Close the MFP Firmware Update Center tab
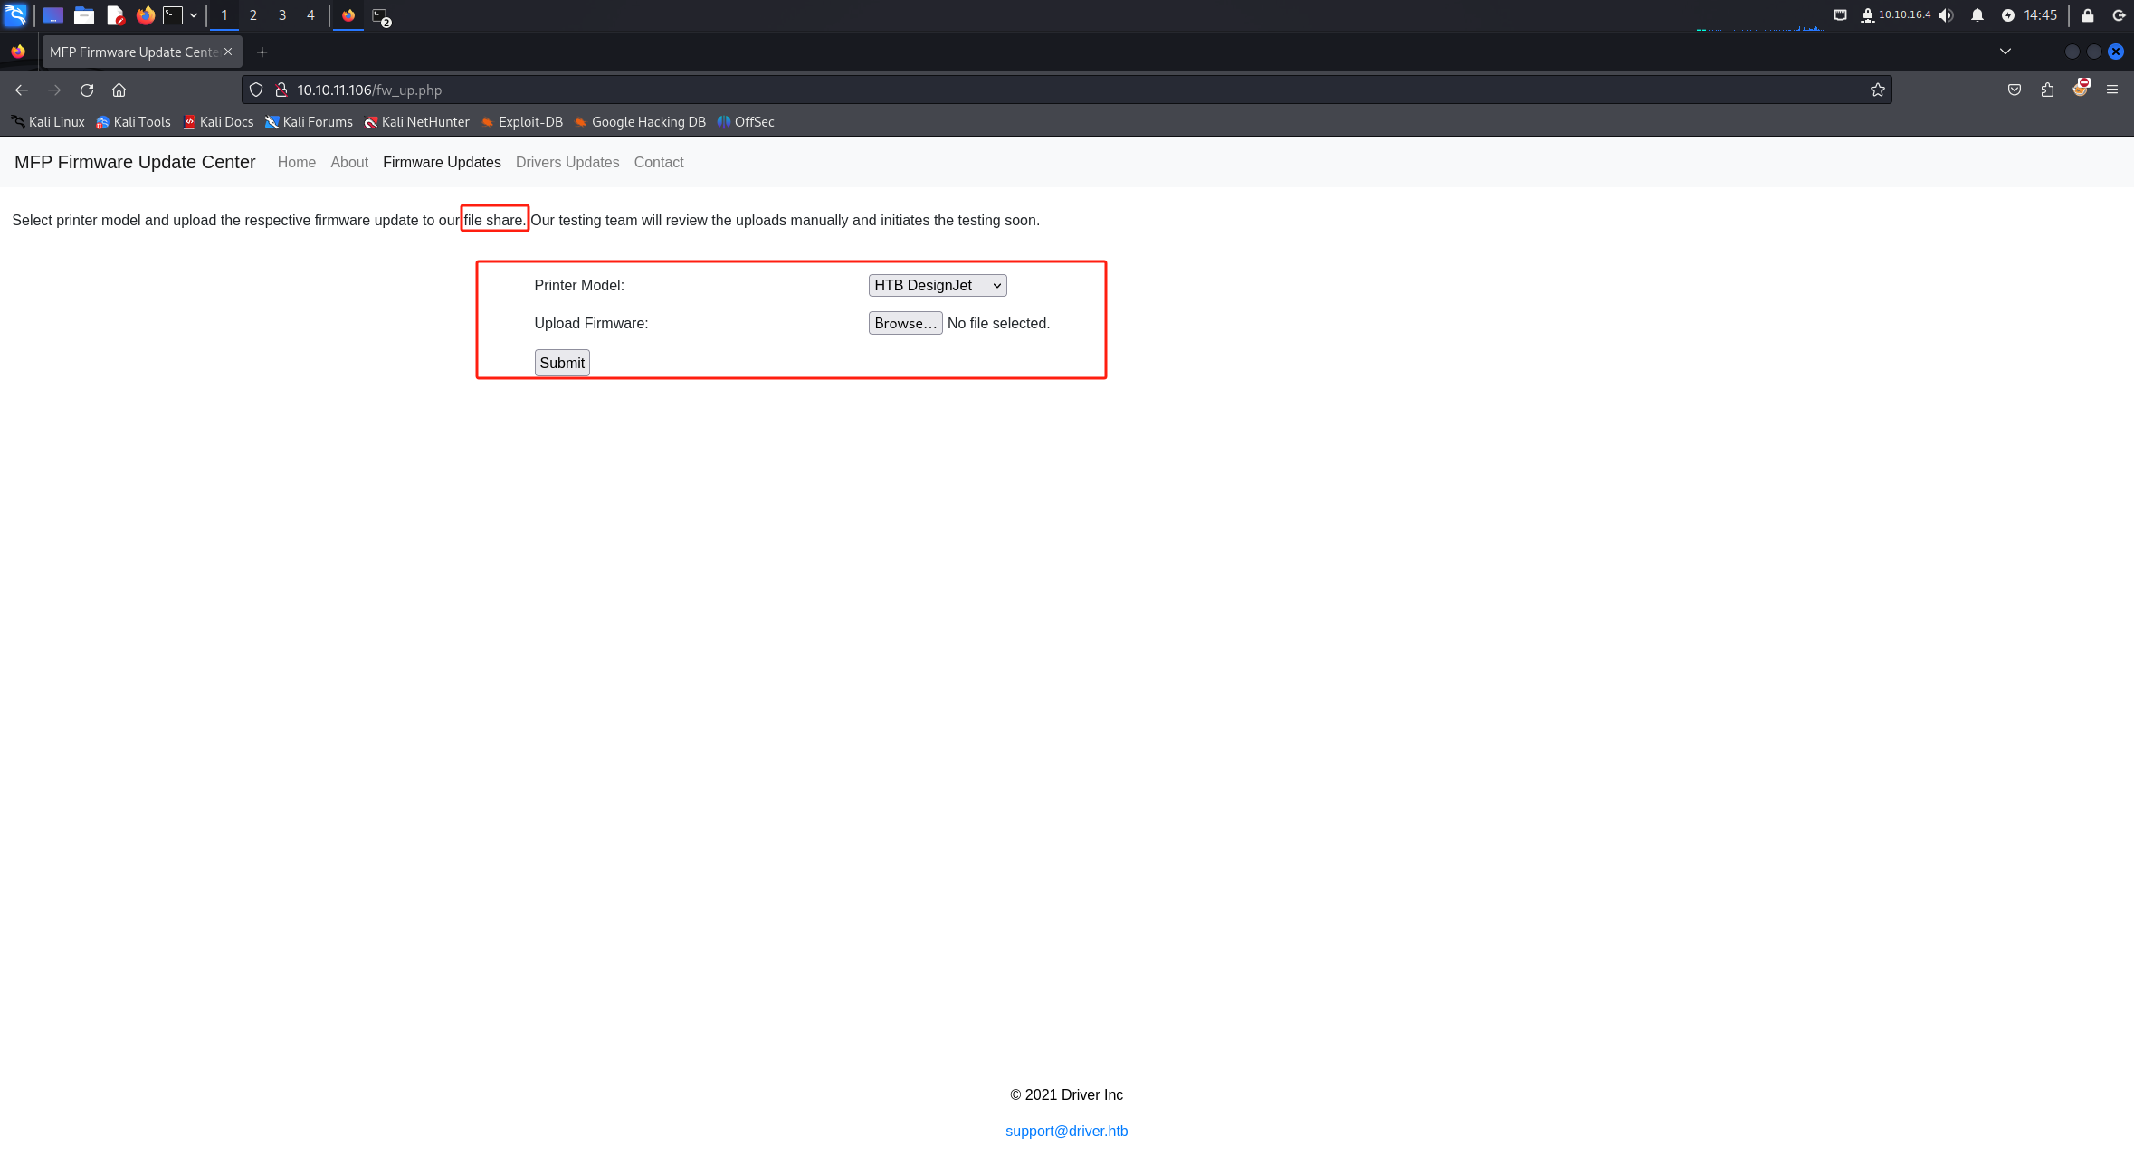This screenshot has width=2134, height=1156. click(x=228, y=52)
